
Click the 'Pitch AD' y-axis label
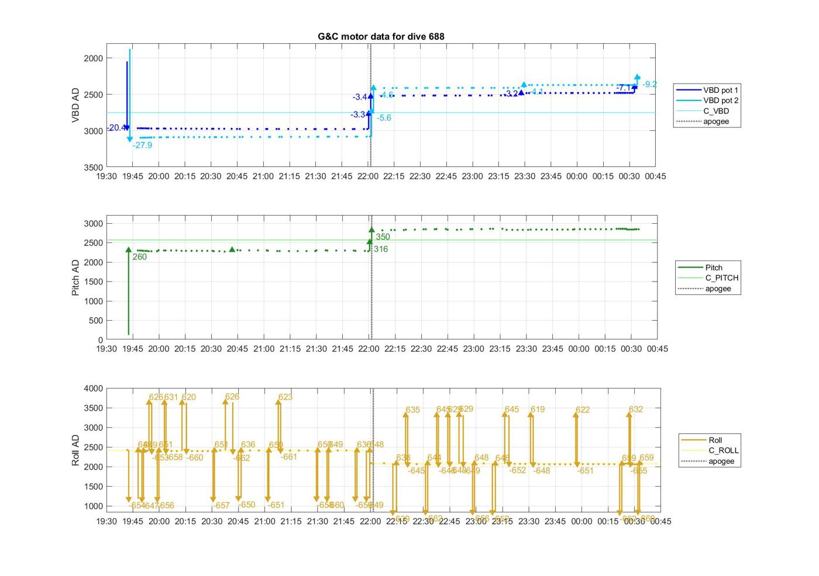[x=75, y=278]
